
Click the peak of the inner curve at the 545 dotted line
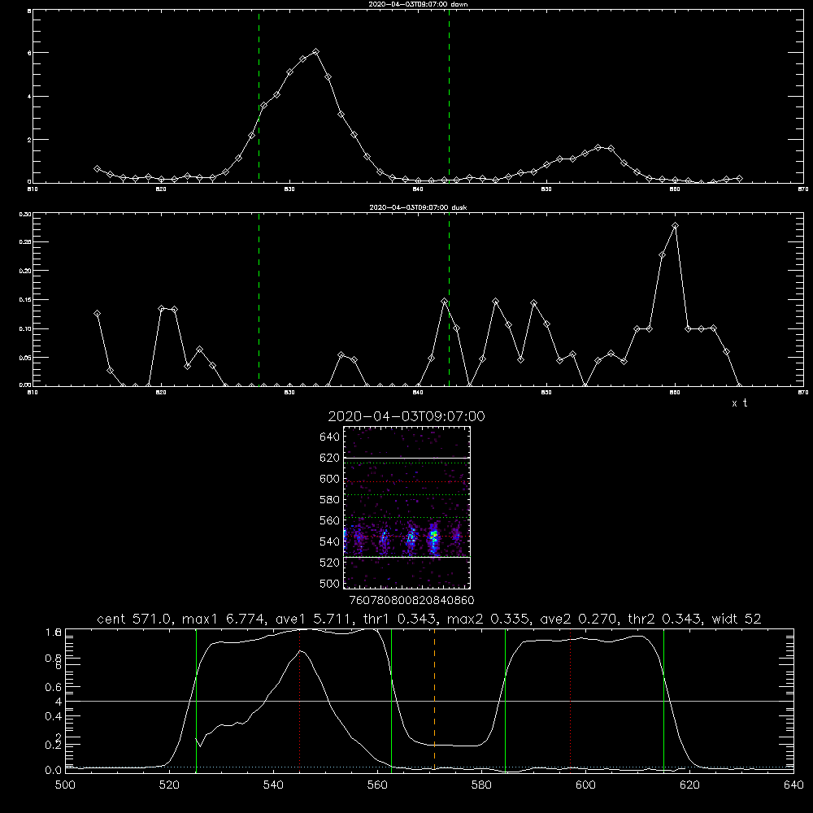pos(300,650)
